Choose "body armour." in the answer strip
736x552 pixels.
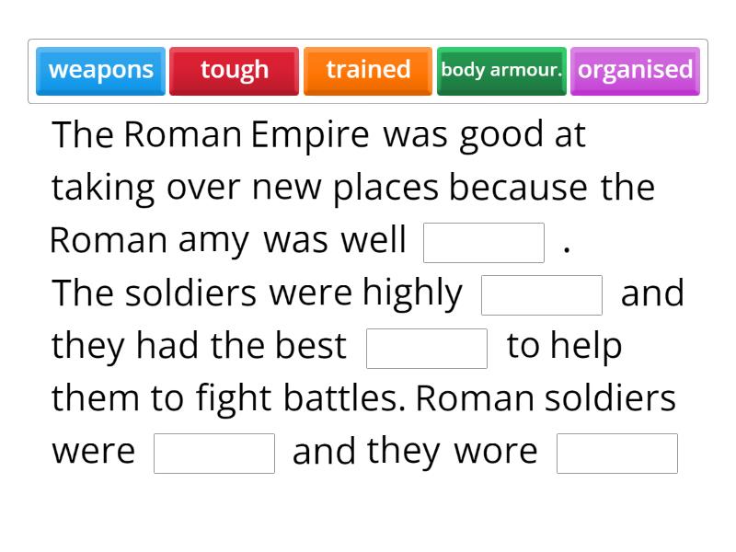(x=501, y=69)
